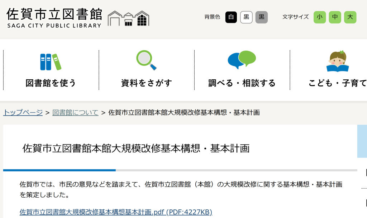Set text size to small 小
Viewport: 367px width, 218px height.
point(319,17)
